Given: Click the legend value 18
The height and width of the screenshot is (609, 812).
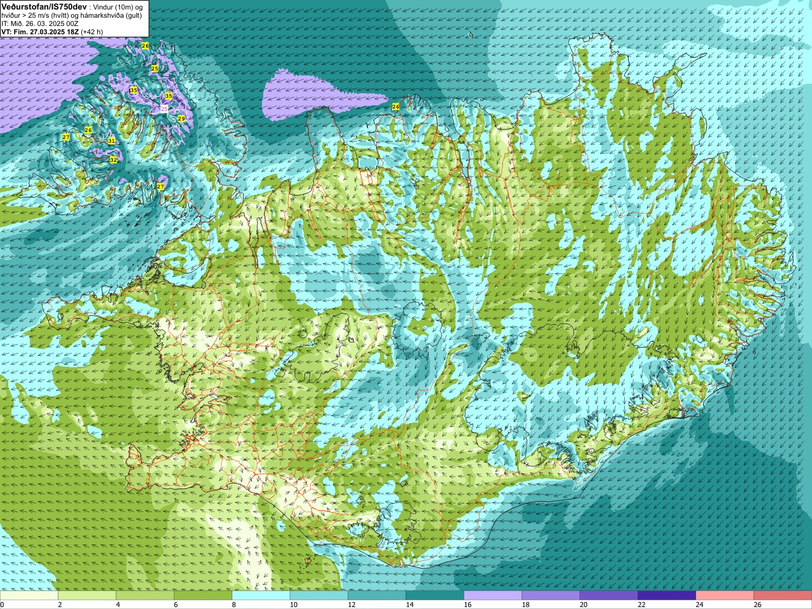Looking at the screenshot, I should pyautogui.click(x=526, y=605).
